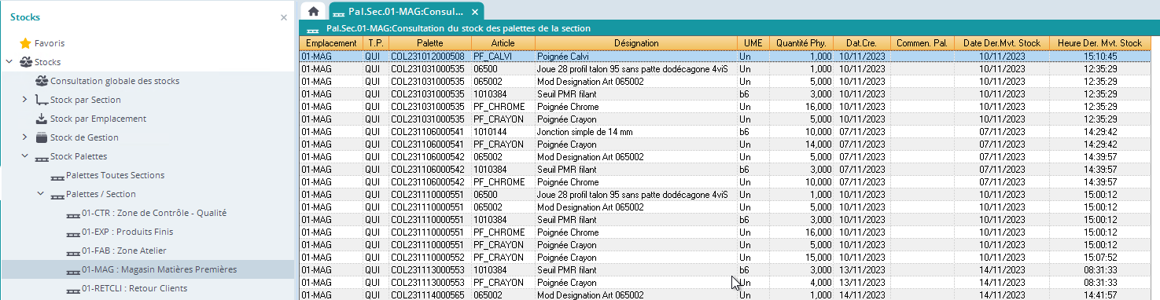This screenshot has width=1160, height=300.
Task: Collapse the Stock Palettes node
Action: [24, 156]
